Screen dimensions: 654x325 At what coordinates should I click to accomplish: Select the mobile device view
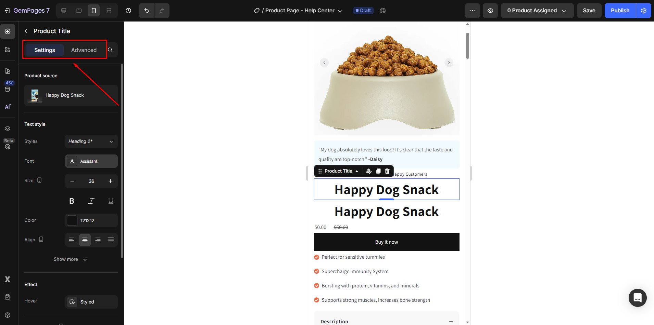pos(94,11)
